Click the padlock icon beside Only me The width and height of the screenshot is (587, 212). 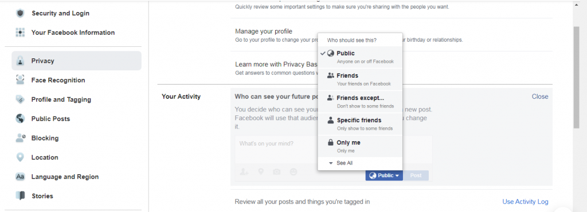pyautogui.click(x=331, y=143)
